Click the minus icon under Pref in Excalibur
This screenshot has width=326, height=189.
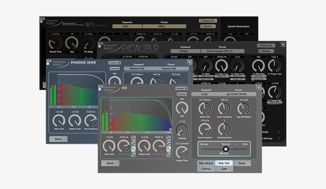(x=99, y=46)
